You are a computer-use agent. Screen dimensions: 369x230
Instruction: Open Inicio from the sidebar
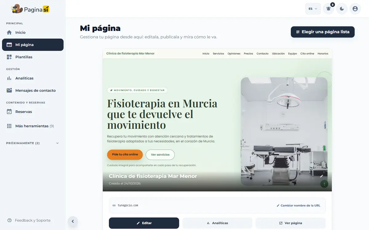click(33, 33)
